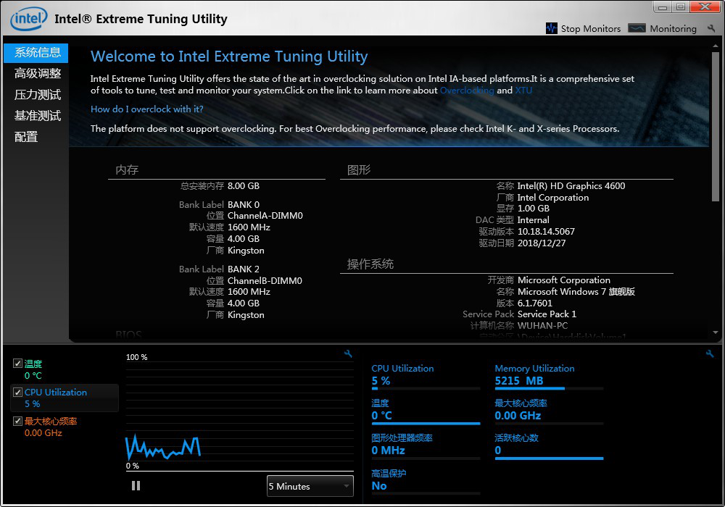Screen dimensions: 725x507
Task: Open the 配置 section
Action: (26, 137)
